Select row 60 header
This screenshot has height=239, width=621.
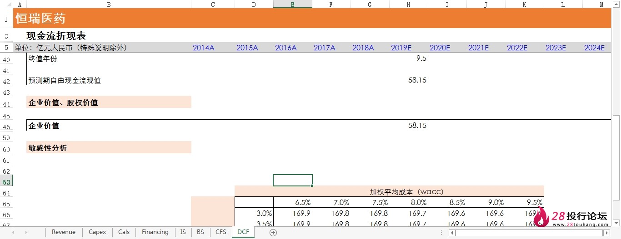[x=6, y=150]
